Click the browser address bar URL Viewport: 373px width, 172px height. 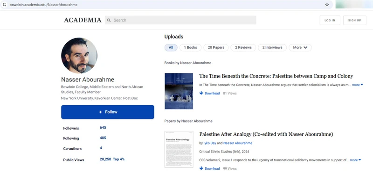43,5
